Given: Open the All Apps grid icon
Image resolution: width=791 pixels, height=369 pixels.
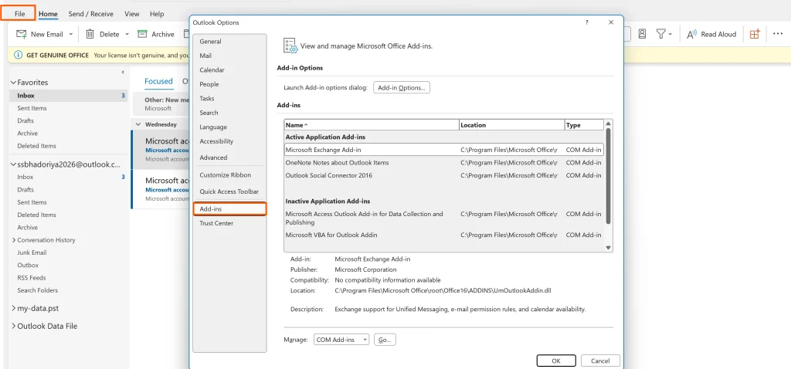Looking at the screenshot, I should coord(755,34).
